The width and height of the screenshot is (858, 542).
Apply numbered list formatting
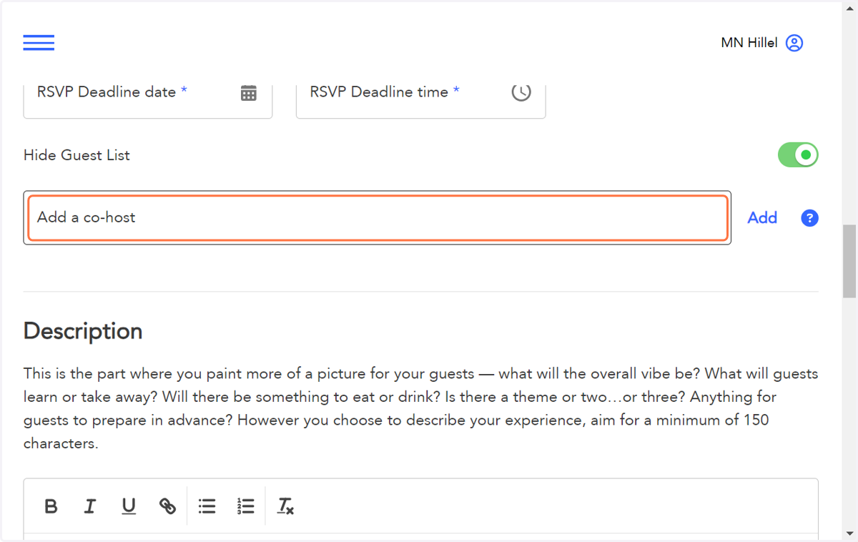[246, 507]
